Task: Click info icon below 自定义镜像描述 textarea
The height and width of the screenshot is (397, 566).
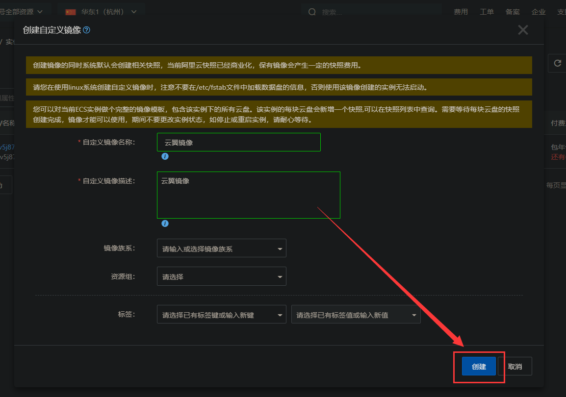Action: (165, 223)
